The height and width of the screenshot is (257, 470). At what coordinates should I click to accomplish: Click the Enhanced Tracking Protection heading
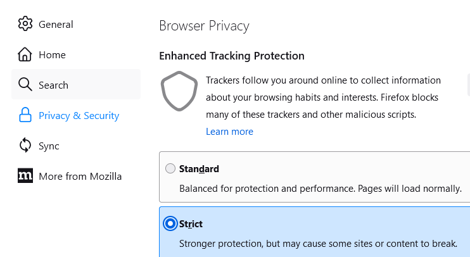point(232,56)
